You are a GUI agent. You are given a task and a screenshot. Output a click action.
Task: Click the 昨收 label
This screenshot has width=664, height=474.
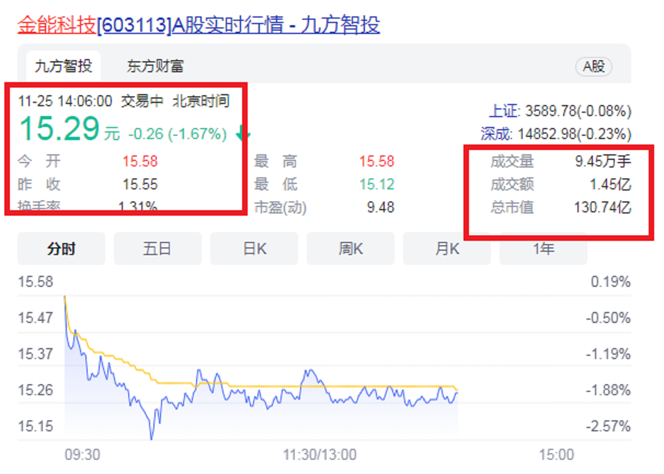pos(39,184)
